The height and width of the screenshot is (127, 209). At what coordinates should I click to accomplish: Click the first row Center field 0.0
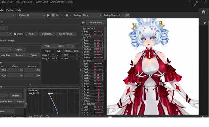(15, 70)
